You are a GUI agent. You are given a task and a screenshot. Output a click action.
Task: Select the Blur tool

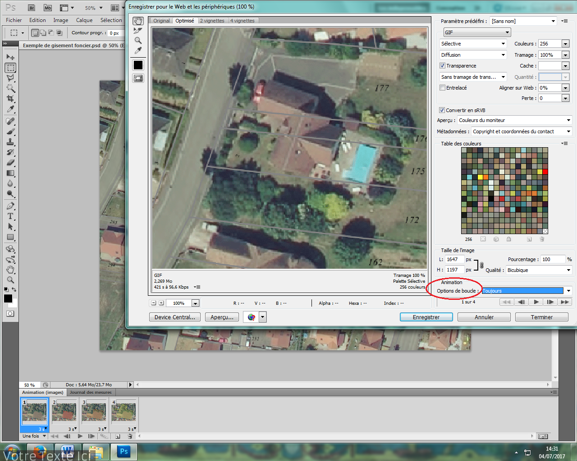pos(10,183)
